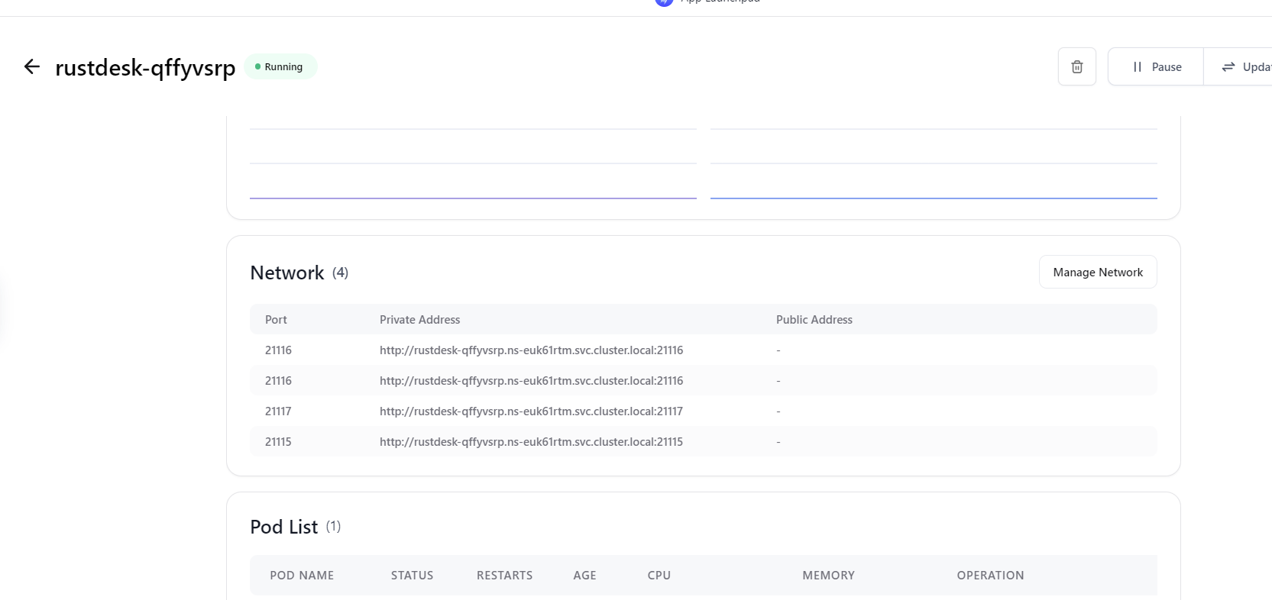The image size is (1272, 600).
Task: Open Manage Network
Action: click(1097, 273)
